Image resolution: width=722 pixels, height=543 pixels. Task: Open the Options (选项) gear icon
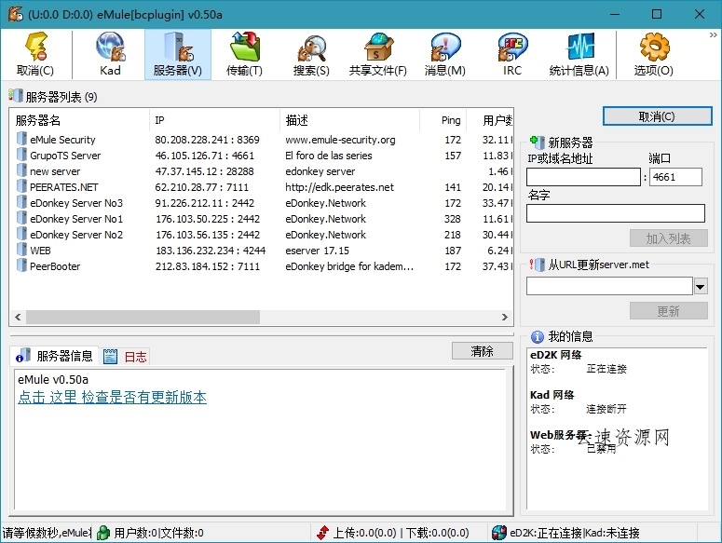[654, 47]
